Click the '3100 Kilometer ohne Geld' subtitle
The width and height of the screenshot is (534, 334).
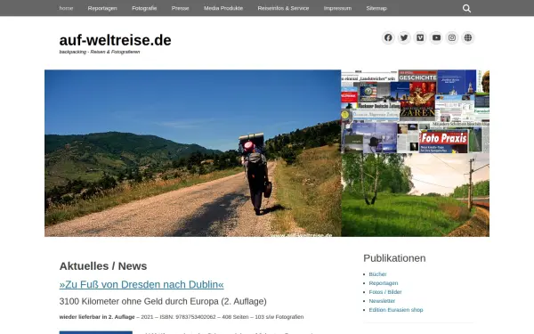[163, 301]
